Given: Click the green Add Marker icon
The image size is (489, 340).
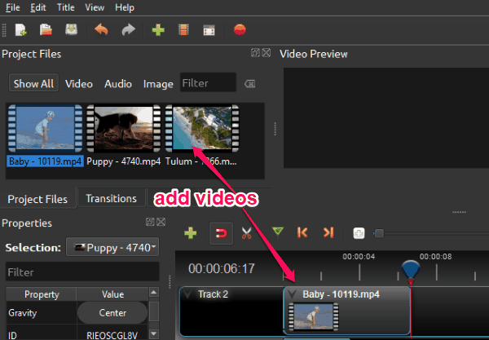Looking at the screenshot, I should tap(277, 232).
